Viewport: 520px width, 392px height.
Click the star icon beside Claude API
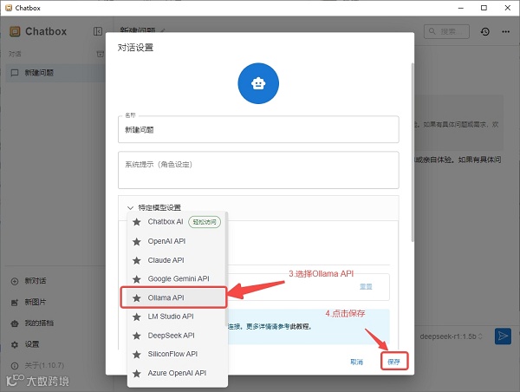pyautogui.click(x=137, y=260)
